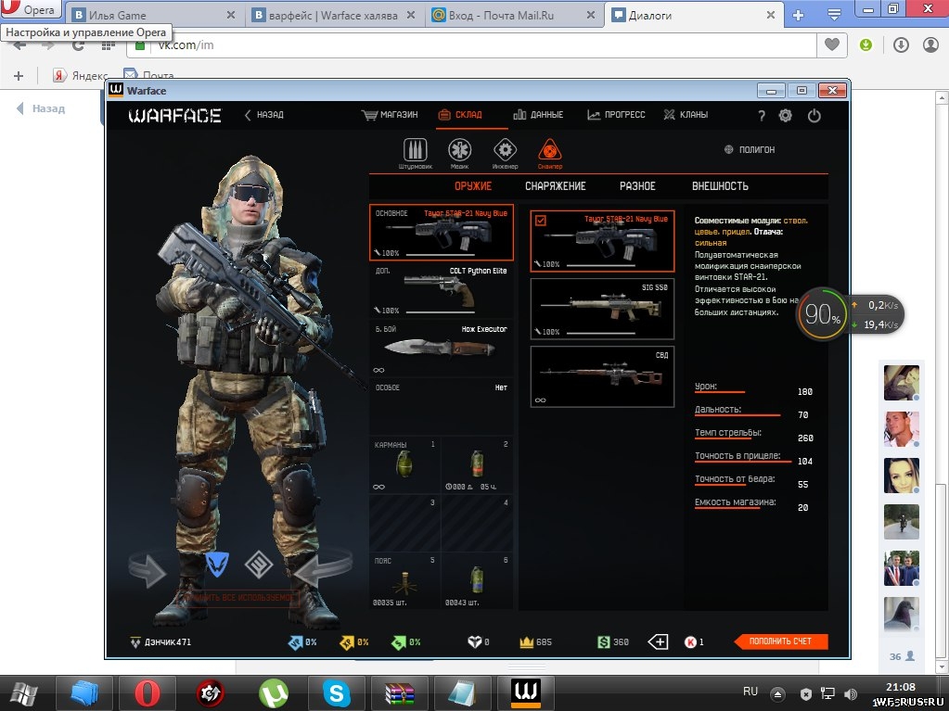Click the mine in ПОЯС slot 5
This screenshot has height=711, width=949.
coord(404,581)
